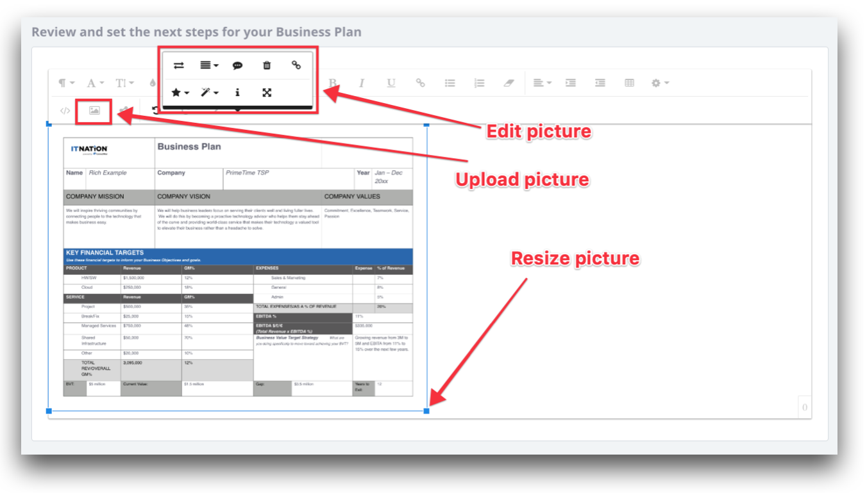Toggle the unordered bullet list
The width and height of the screenshot is (867, 493).
tap(450, 83)
